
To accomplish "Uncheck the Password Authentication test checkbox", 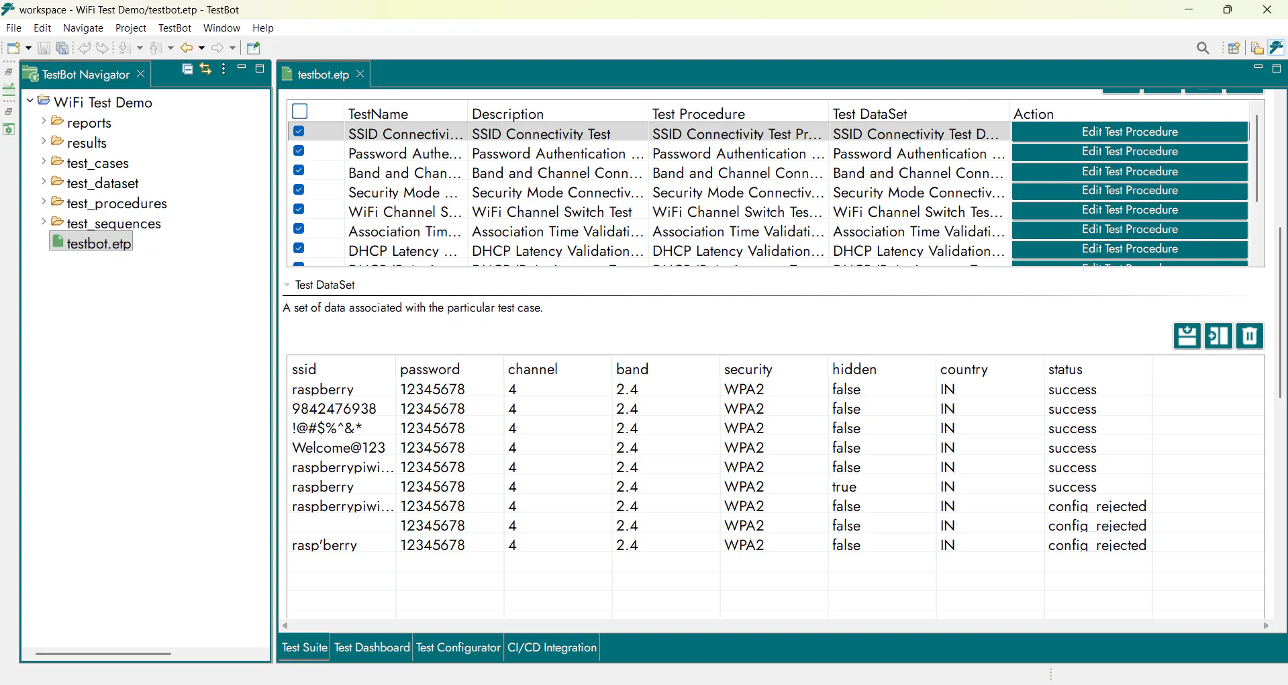I will coord(299,150).
